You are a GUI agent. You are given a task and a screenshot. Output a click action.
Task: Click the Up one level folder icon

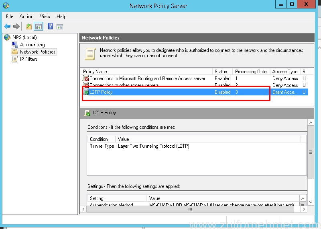(x=29, y=27)
